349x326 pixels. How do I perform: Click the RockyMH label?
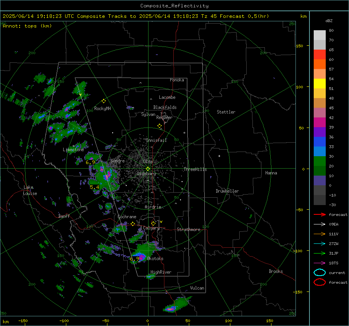click(102, 109)
